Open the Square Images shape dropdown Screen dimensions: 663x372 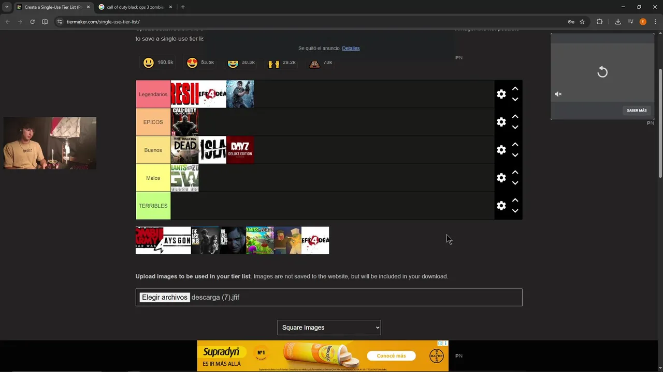pos(329,328)
